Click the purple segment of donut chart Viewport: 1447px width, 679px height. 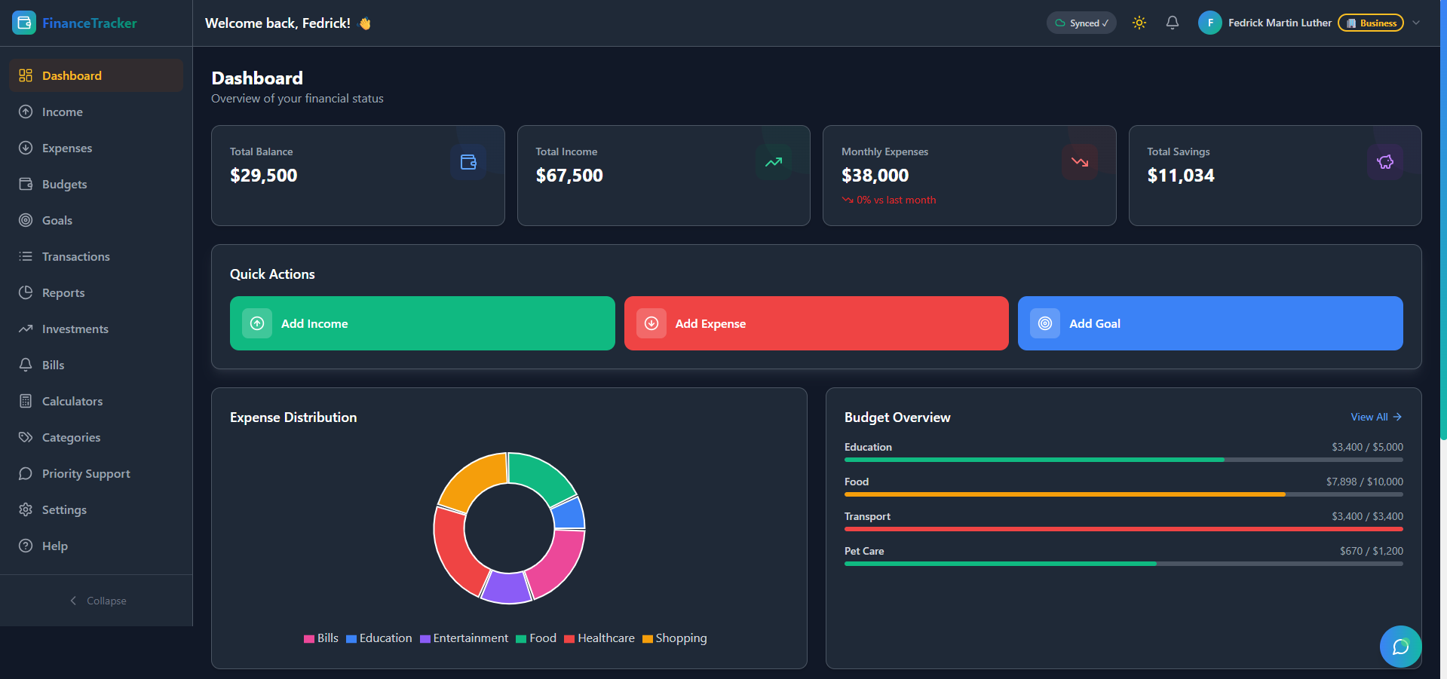click(x=507, y=589)
